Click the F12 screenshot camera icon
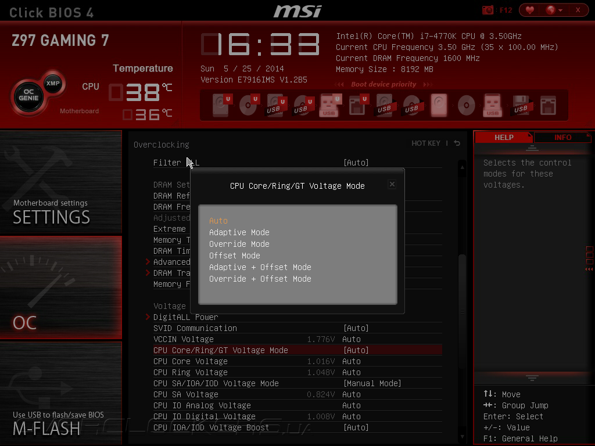This screenshot has width=595, height=446. pos(488,10)
